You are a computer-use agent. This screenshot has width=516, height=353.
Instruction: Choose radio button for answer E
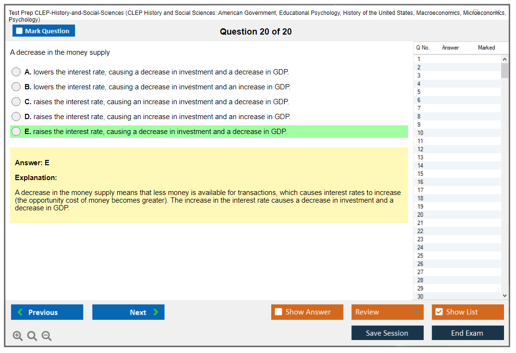tap(16, 132)
